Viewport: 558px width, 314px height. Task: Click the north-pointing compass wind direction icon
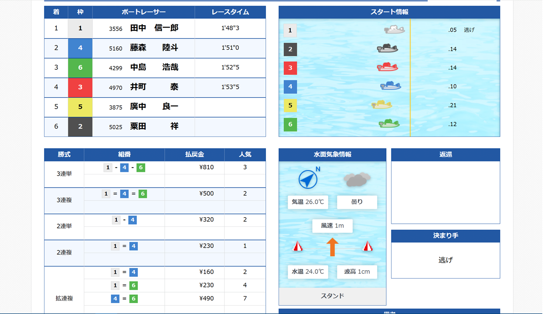pos(309,179)
